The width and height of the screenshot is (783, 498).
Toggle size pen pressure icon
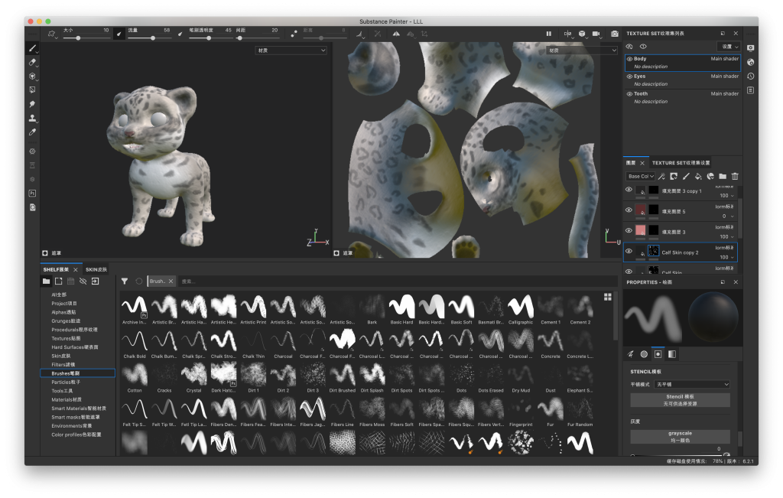[x=119, y=34]
